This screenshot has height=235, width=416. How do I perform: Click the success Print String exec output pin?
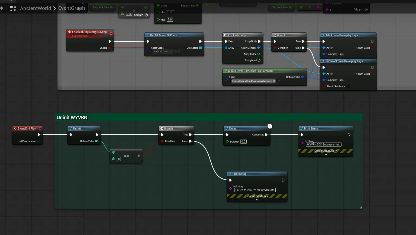pyautogui.click(x=349, y=135)
